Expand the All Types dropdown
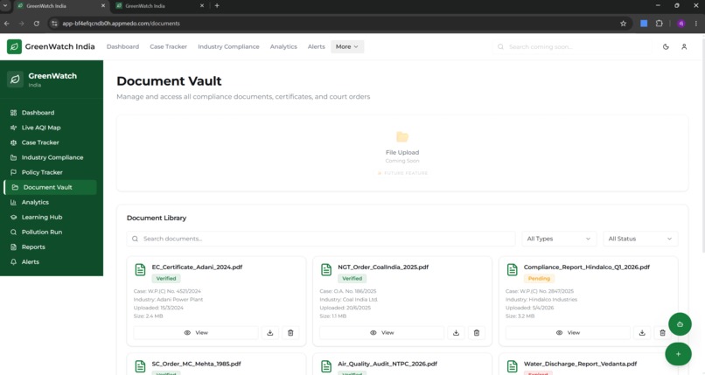Screen dimensions: 705x375 [x=559, y=239]
